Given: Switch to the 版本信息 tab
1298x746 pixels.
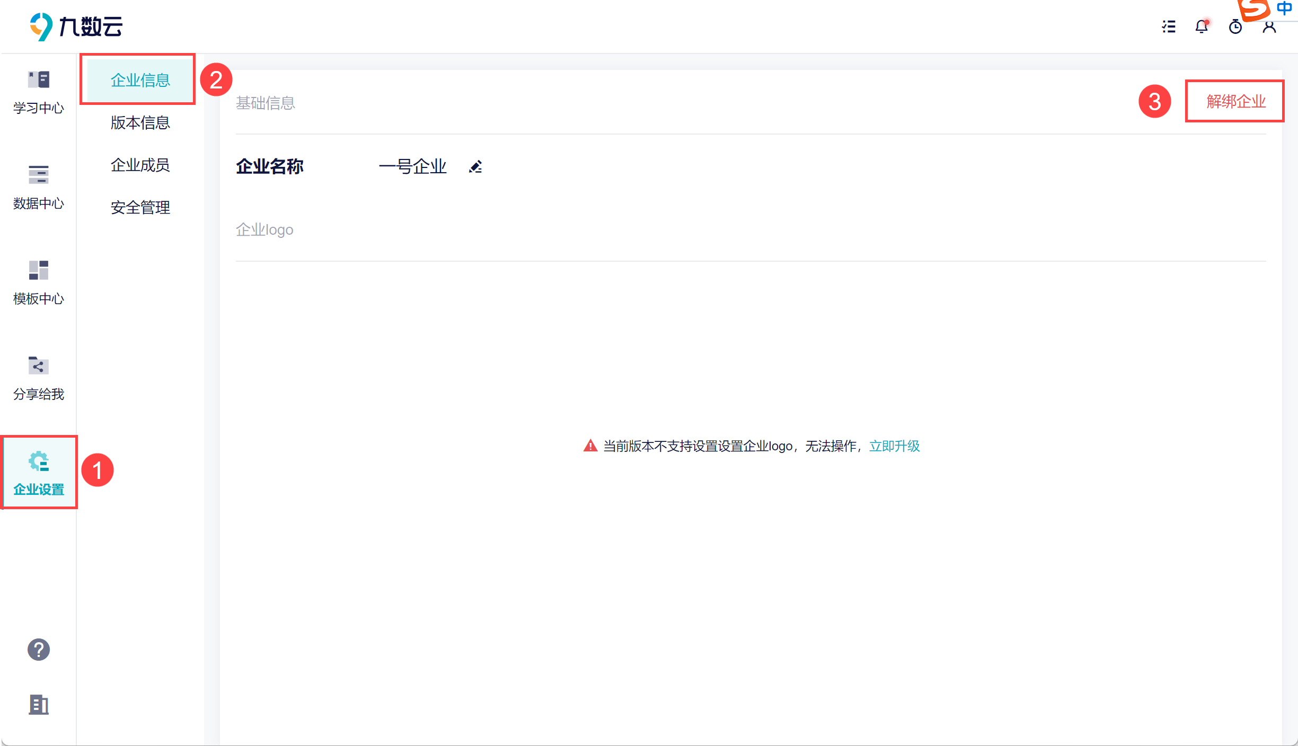Looking at the screenshot, I should pyautogui.click(x=140, y=122).
